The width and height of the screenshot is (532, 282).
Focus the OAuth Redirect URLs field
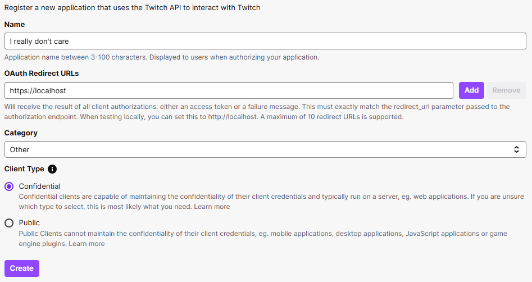pyautogui.click(x=229, y=90)
